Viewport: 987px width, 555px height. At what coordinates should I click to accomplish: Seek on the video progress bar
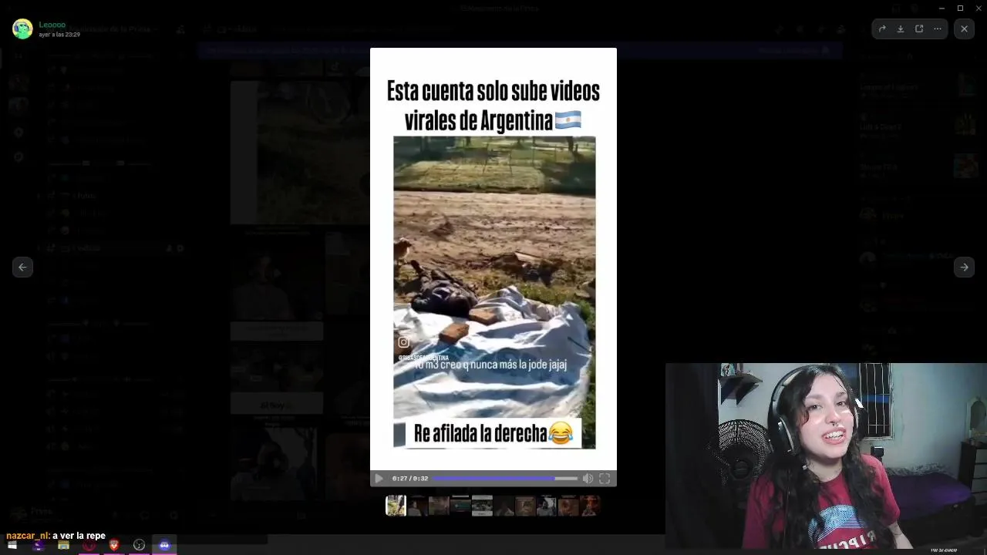pos(504,479)
